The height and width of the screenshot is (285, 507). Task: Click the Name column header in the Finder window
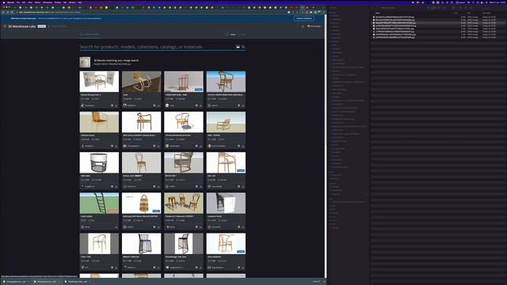click(x=378, y=13)
